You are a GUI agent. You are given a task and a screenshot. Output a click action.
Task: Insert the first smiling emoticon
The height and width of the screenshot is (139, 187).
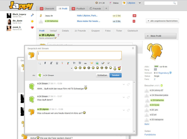coord(76,68)
